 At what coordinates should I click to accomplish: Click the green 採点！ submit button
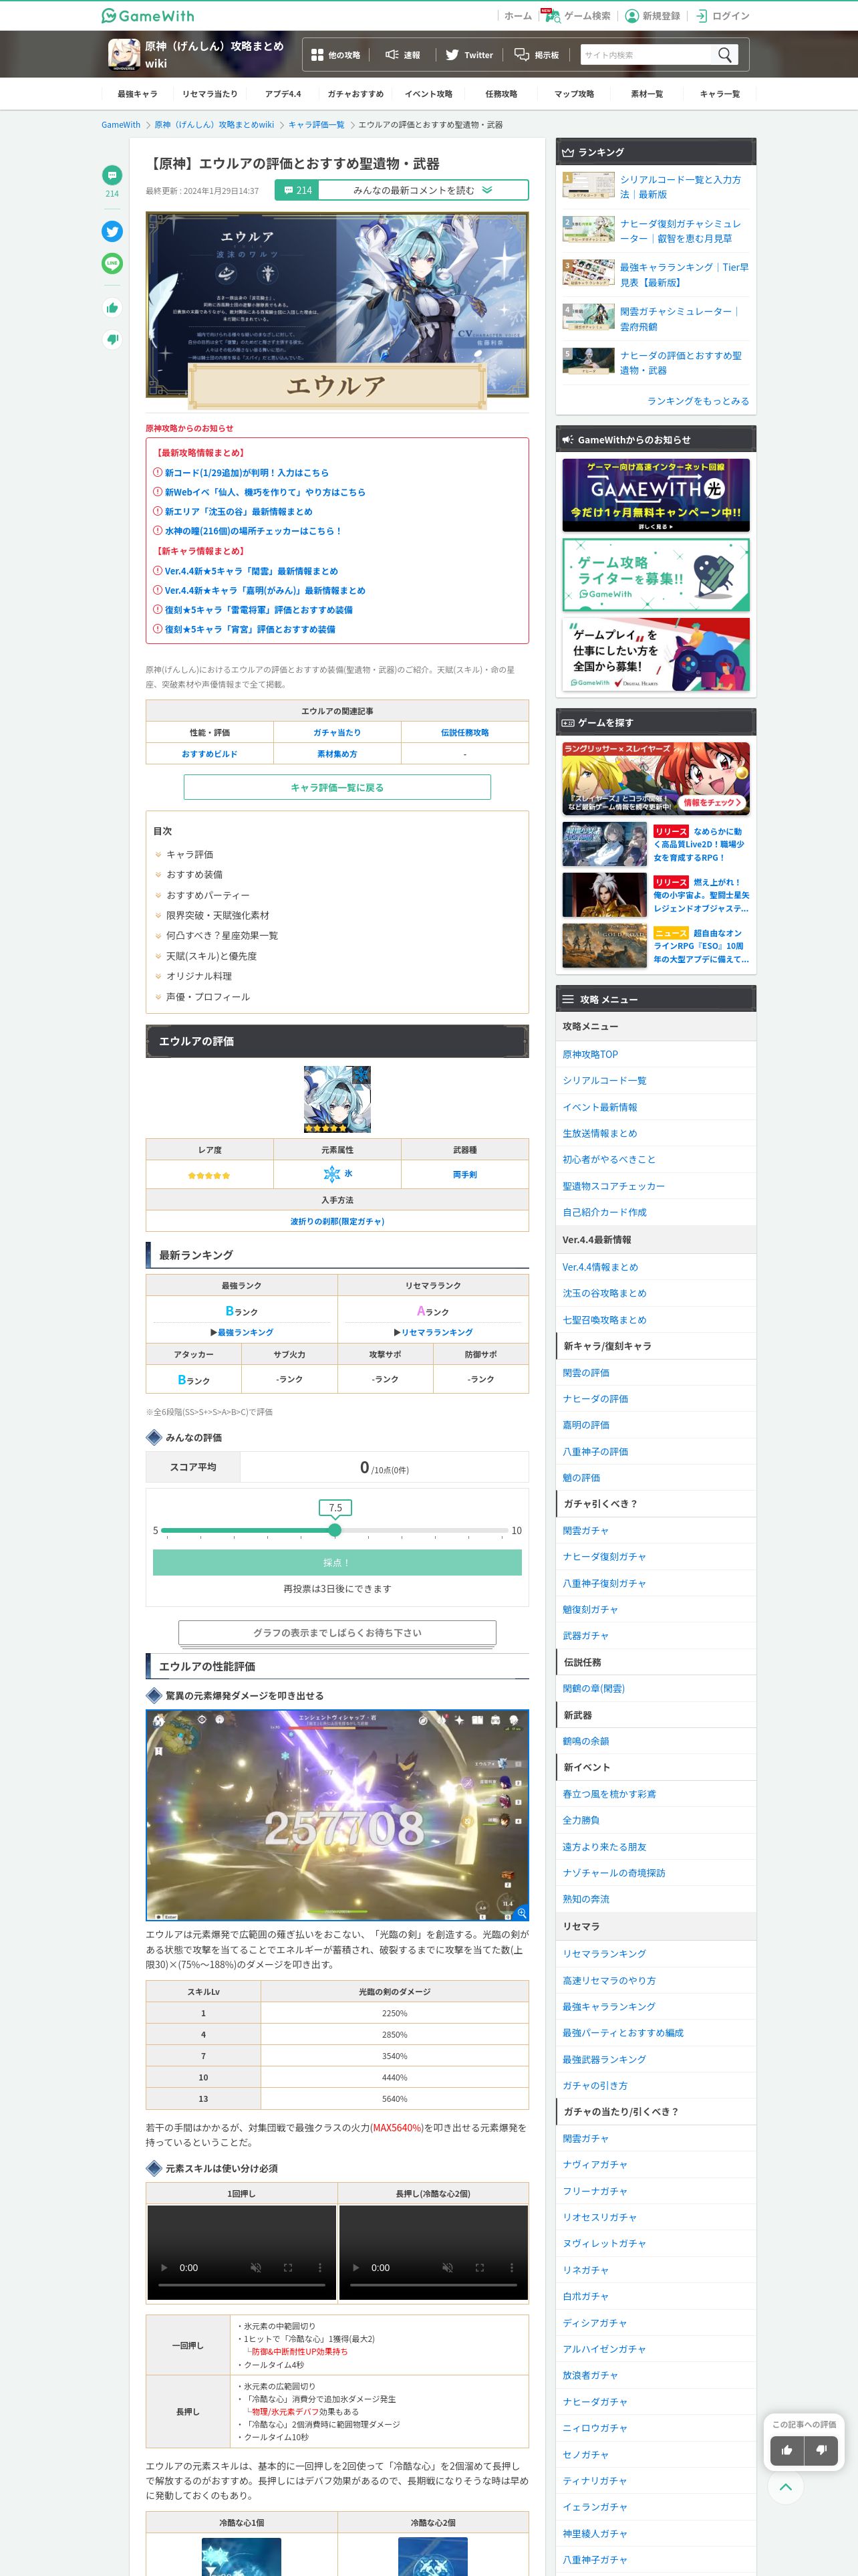(337, 1562)
